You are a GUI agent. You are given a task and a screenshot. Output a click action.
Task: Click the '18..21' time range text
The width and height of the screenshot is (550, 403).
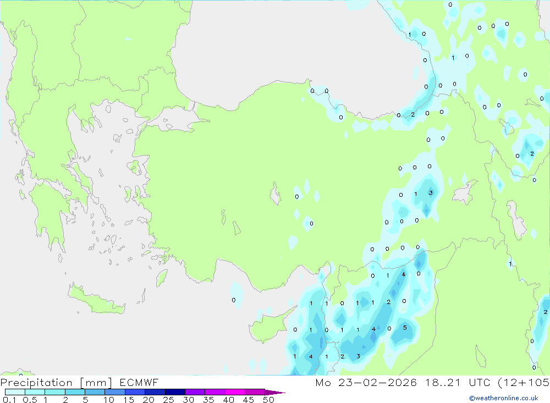(443, 382)
